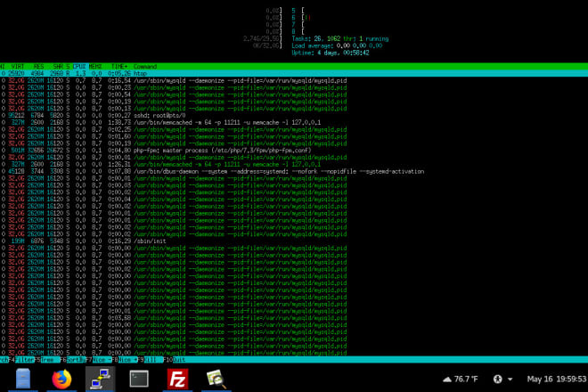This screenshot has height=392, width=588.
Task: Click the F8 Nice + function
Action: (125, 360)
